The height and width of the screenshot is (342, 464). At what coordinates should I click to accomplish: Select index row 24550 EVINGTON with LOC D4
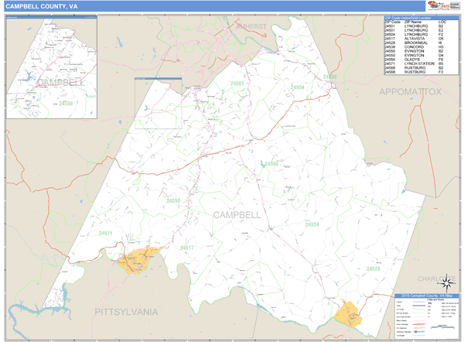(421, 55)
